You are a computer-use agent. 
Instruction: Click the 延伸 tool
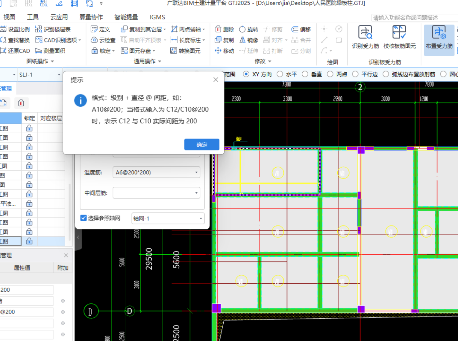pyautogui.click(x=248, y=51)
